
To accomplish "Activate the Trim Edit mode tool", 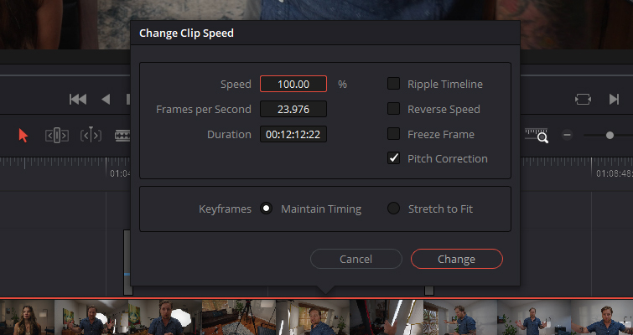I will pyautogui.click(x=56, y=135).
